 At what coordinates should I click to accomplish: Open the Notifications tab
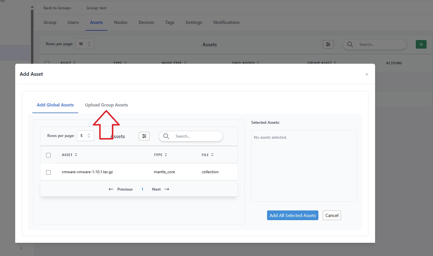click(226, 22)
